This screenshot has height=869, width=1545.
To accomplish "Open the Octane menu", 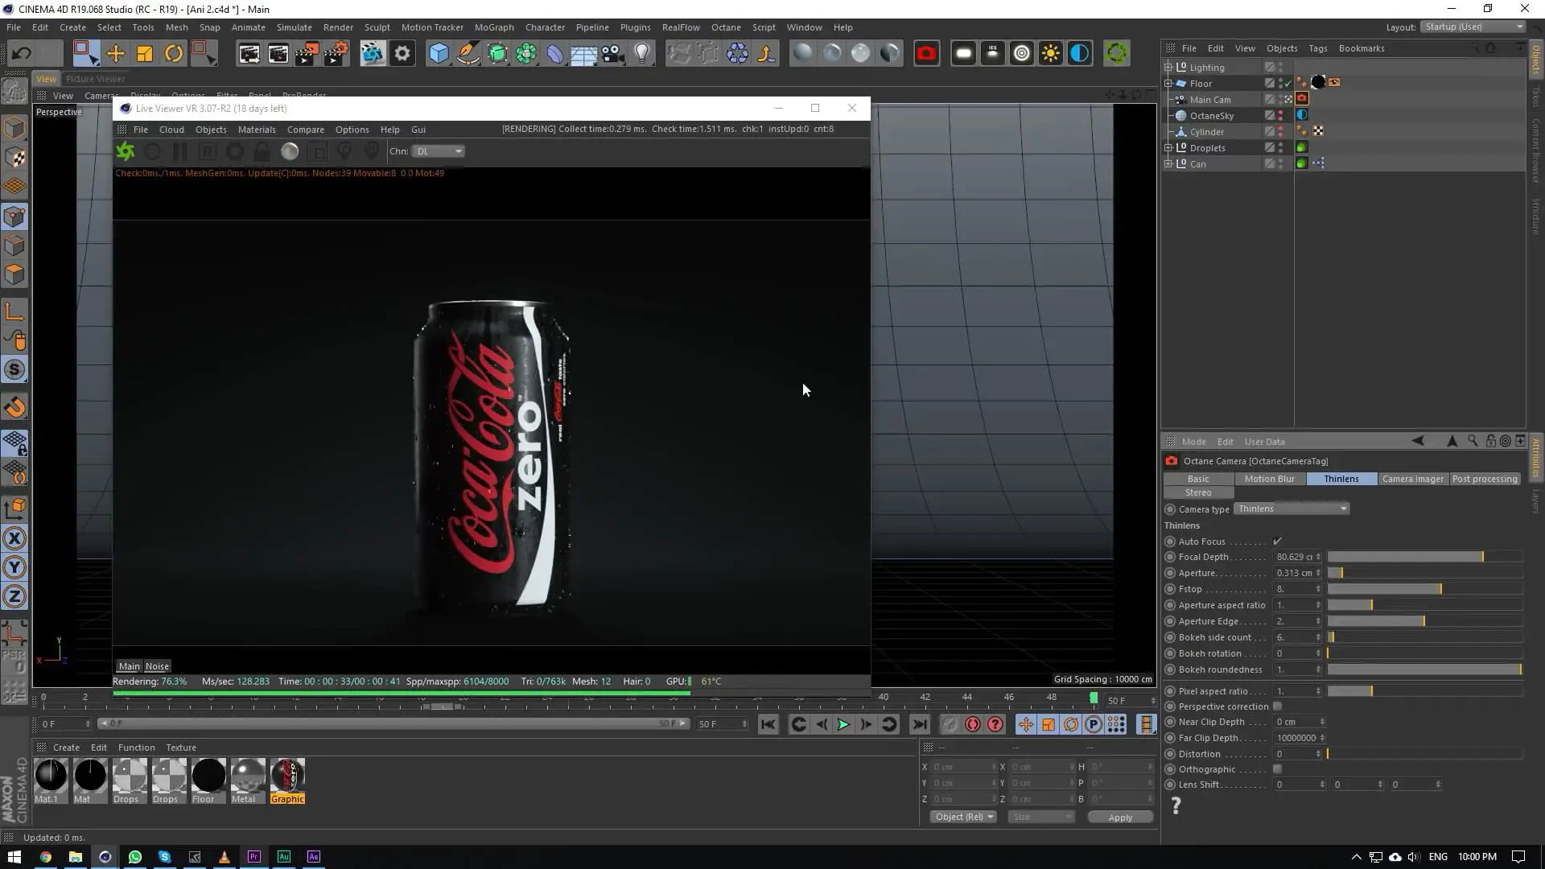I will click(726, 27).
